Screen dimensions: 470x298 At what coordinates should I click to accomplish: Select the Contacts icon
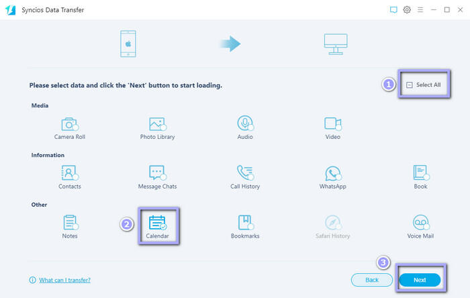click(69, 173)
